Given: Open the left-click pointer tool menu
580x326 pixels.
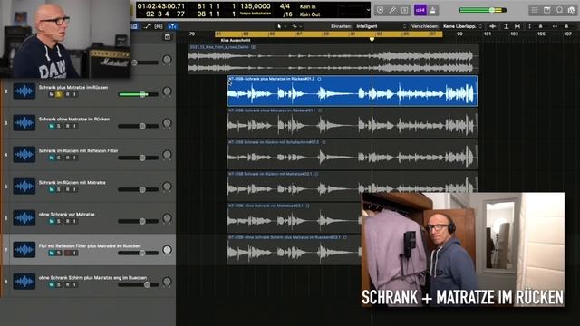Looking at the screenshot, I should click(x=281, y=26).
